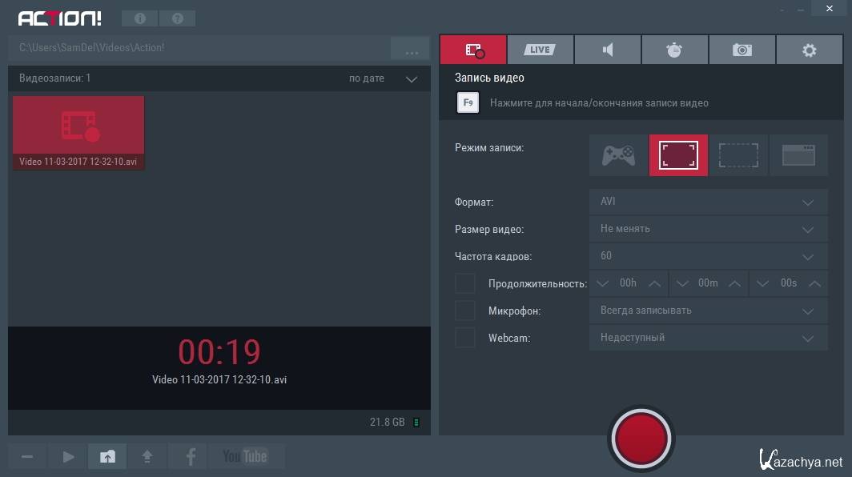Play the selected video recording
Viewport: 852px width, 477px height.
coord(68,456)
